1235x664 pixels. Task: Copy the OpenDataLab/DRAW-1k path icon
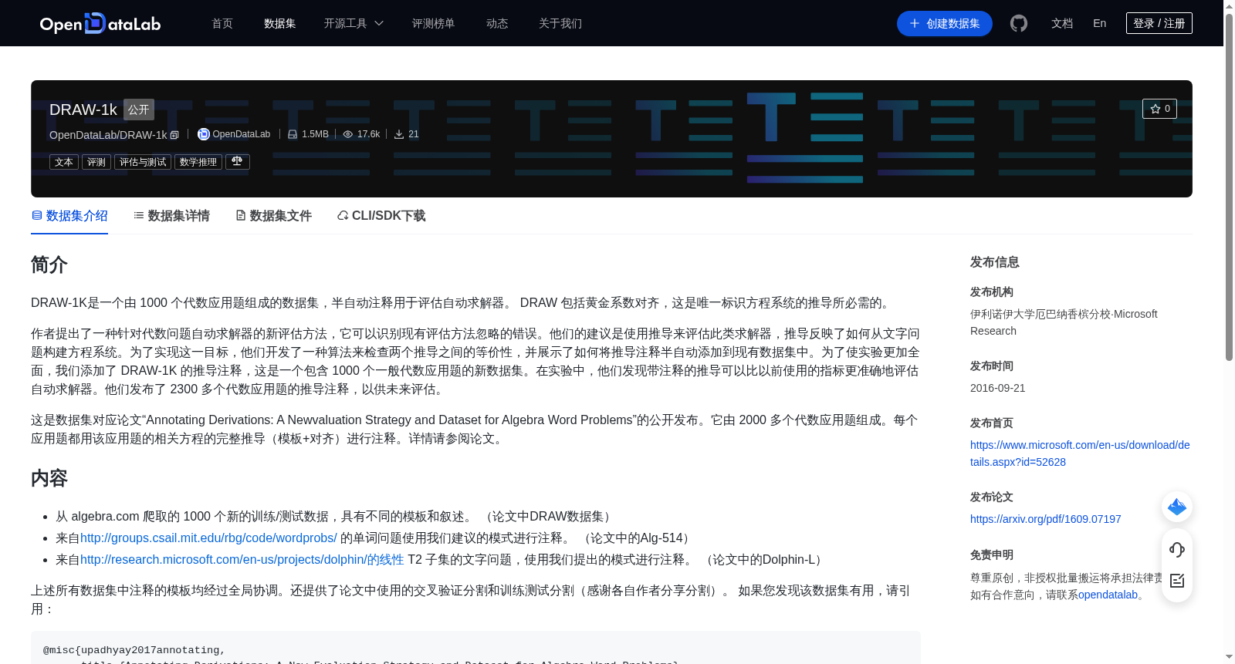pyautogui.click(x=174, y=135)
